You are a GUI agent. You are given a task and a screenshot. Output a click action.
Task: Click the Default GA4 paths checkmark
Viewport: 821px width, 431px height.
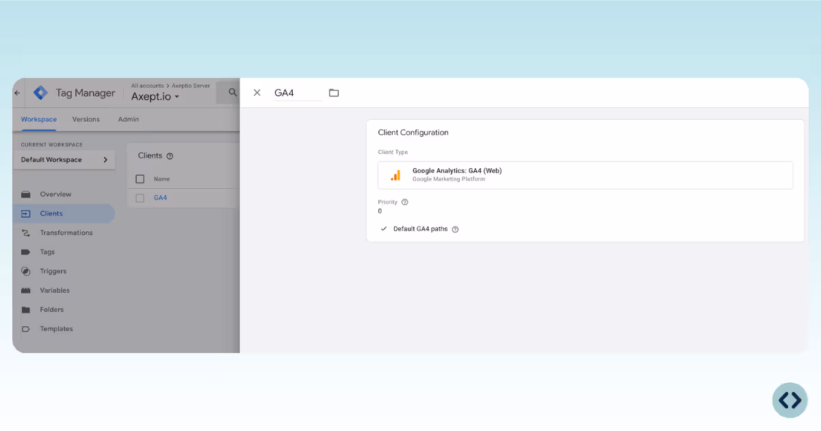(x=384, y=228)
